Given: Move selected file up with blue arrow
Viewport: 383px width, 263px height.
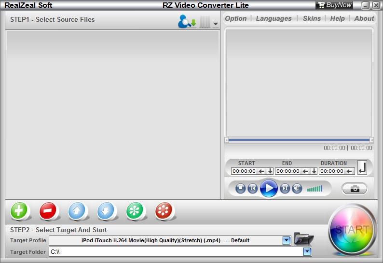Looking at the screenshot, I should [77, 211].
